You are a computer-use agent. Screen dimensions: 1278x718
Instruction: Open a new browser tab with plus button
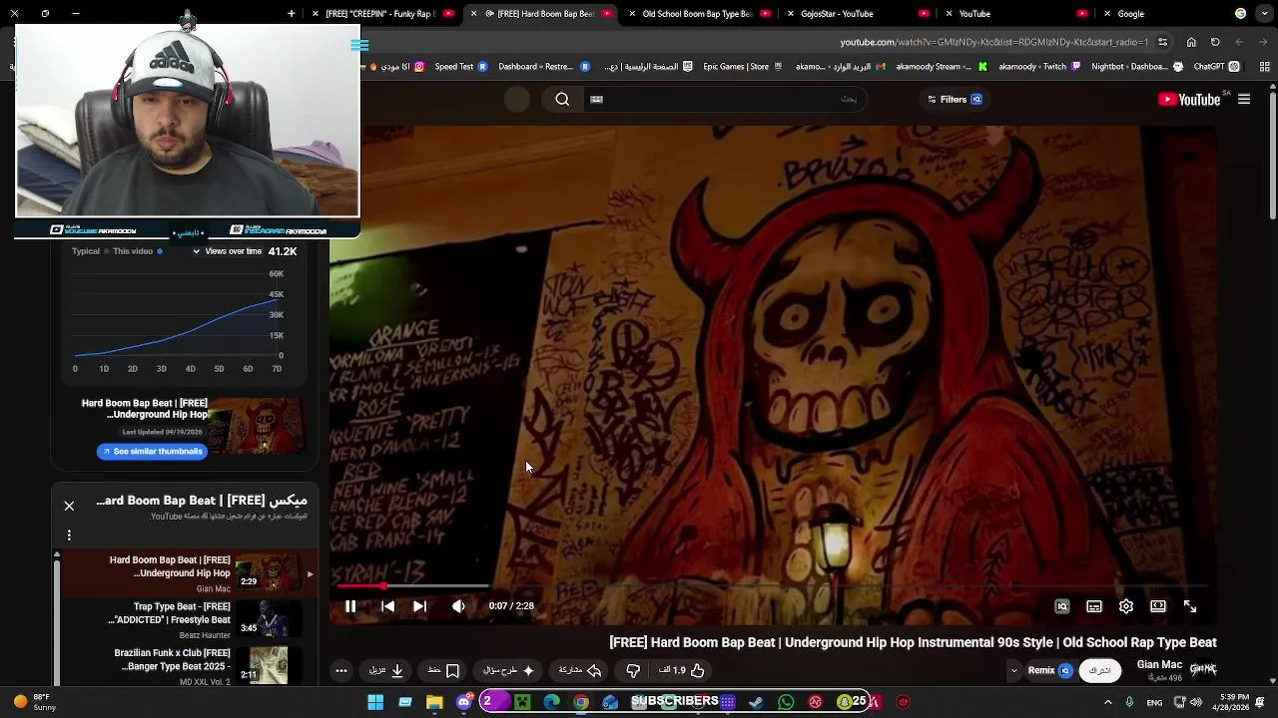tap(292, 14)
